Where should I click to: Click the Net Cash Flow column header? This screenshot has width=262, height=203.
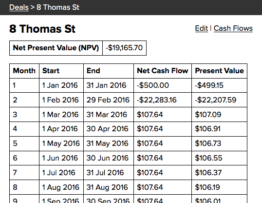[163, 71]
